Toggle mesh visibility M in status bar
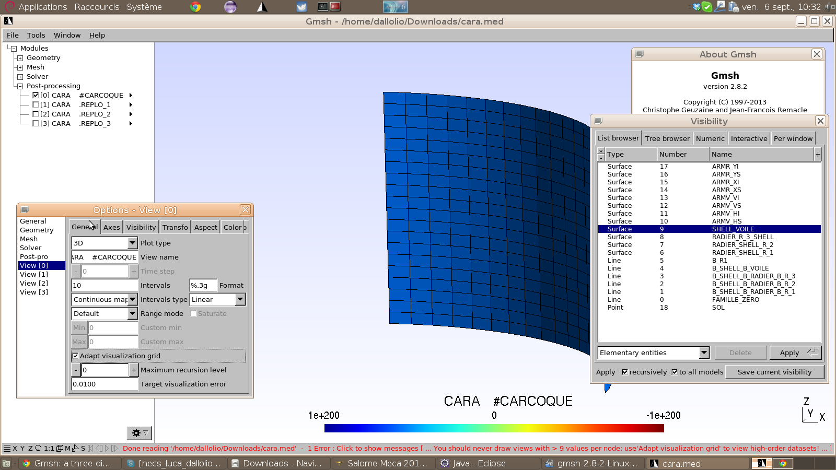 point(67,448)
